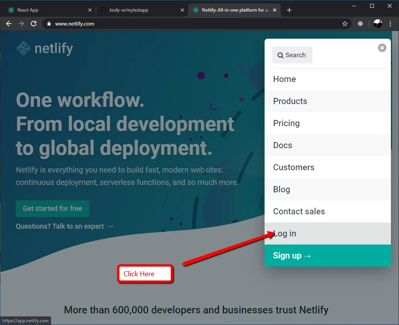Click the Sign up button
This screenshot has width=399, height=325.
[x=328, y=256]
